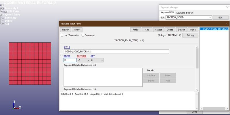Reset values with the Default button
Viewport: 230px width, 115px height.
pyautogui.click(x=181, y=30)
